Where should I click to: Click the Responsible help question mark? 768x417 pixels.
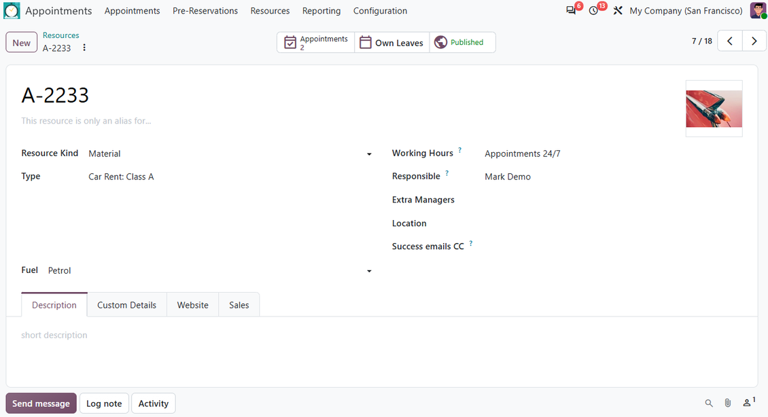click(x=447, y=173)
